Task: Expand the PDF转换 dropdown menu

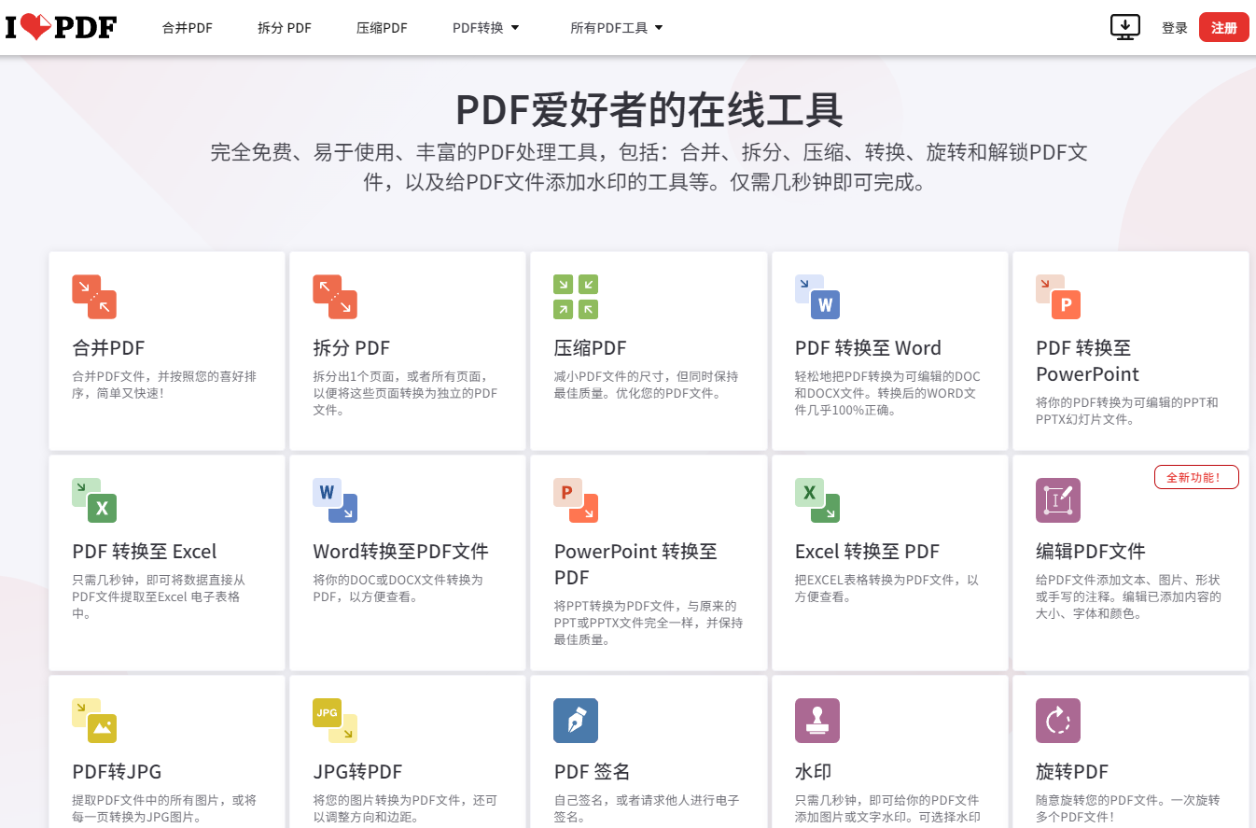Action: pyautogui.click(x=486, y=28)
